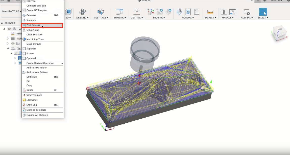Choose Delete from the context menu

click(42, 90)
